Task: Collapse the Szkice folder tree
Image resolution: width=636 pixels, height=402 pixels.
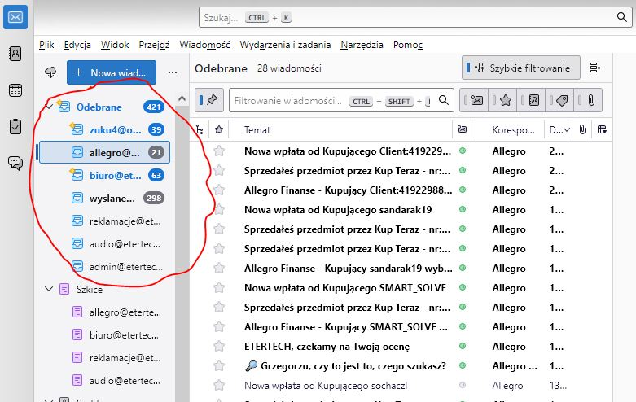Action: [49, 290]
